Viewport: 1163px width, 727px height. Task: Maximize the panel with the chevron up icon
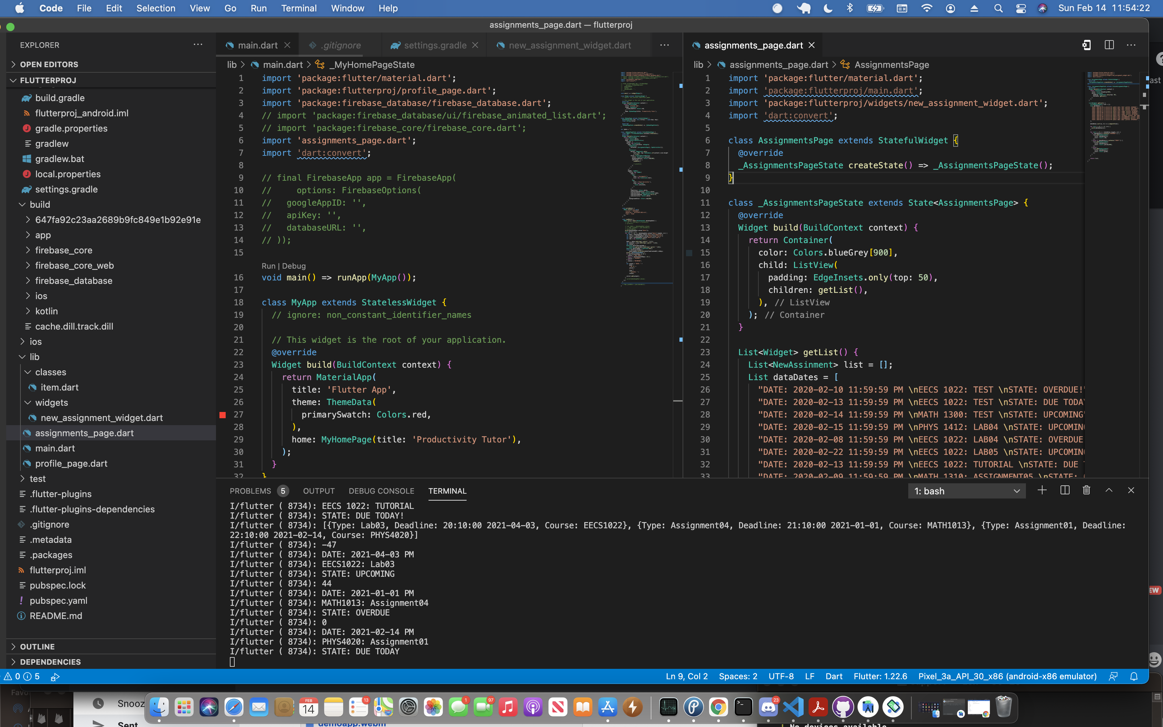(1109, 491)
